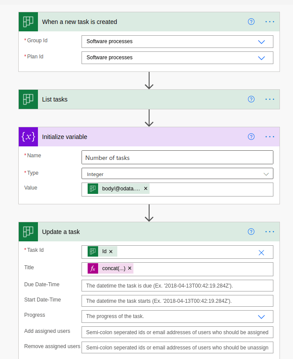The image size is (293, 359).
Task: Open the Type dropdown showing Integer
Action: pos(266,173)
